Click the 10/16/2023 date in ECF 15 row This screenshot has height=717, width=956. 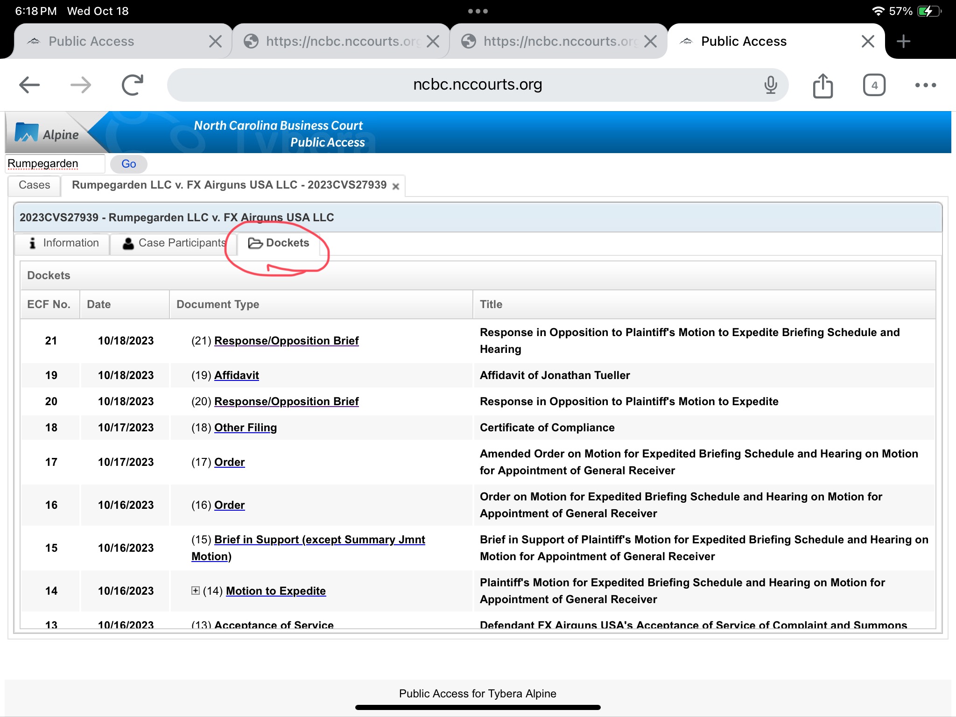point(126,548)
